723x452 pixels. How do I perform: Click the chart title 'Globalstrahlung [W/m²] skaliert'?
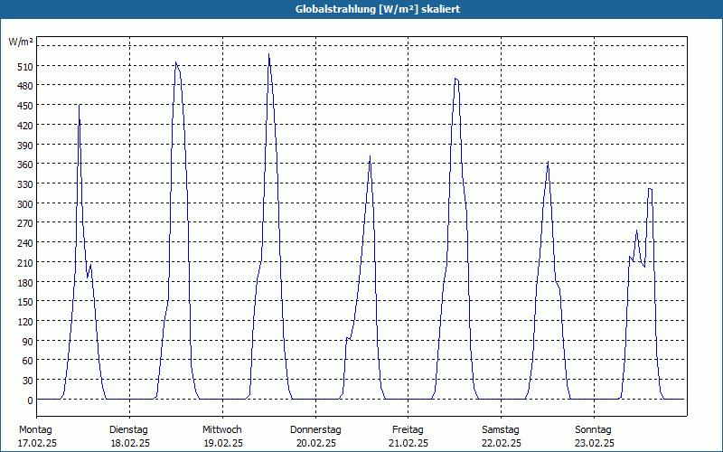coord(378,9)
